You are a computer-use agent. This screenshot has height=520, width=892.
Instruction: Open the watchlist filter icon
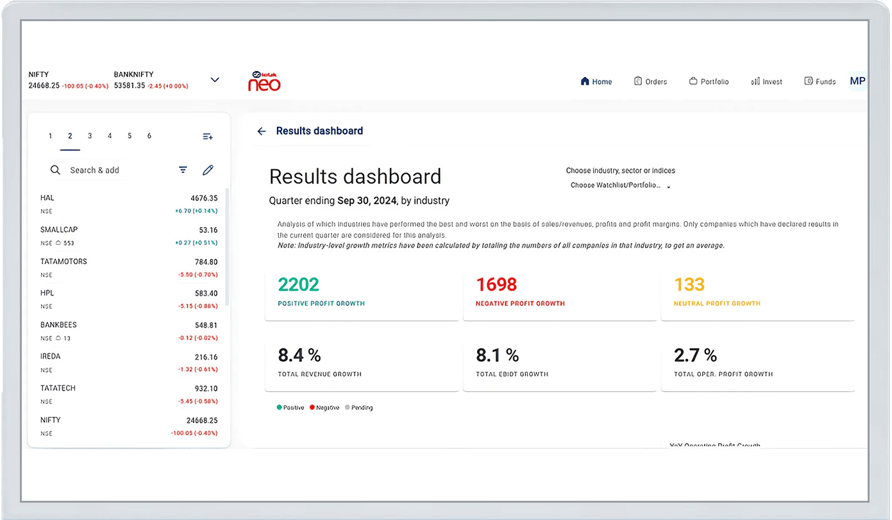tap(183, 170)
